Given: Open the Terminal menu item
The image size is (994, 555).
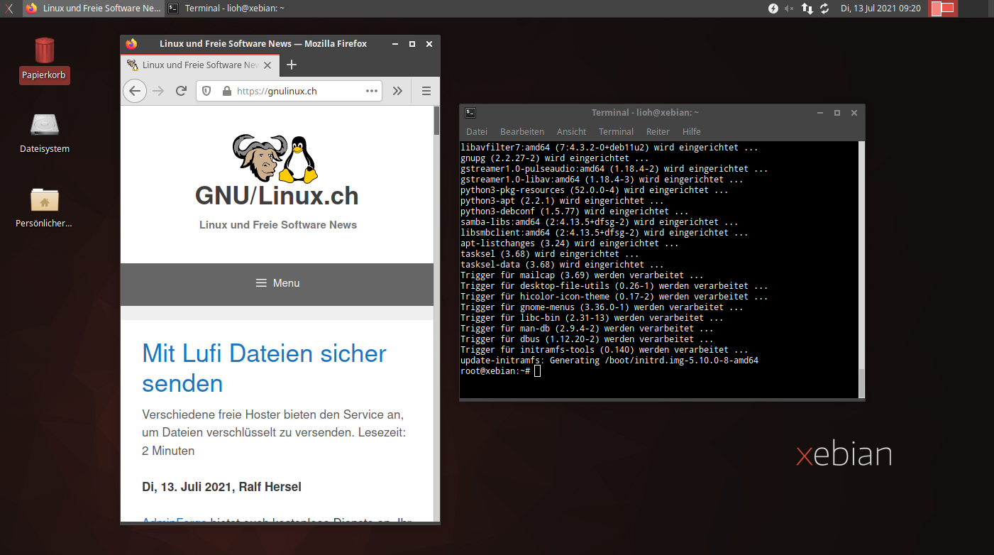Looking at the screenshot, I should point(616,132).
